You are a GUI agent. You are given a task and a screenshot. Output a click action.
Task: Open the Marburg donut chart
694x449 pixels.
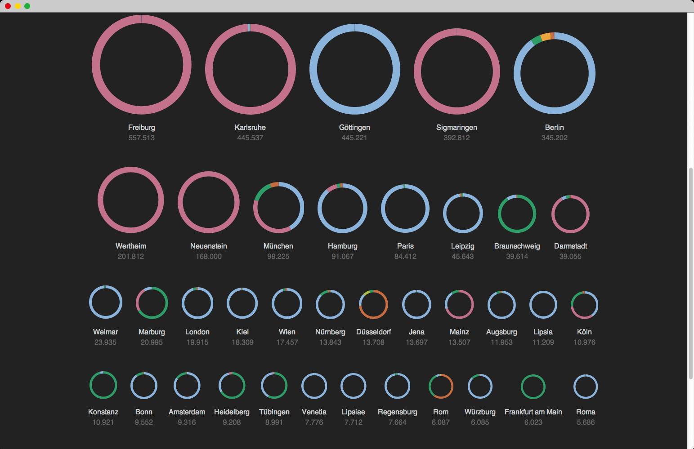coord(152,302)
